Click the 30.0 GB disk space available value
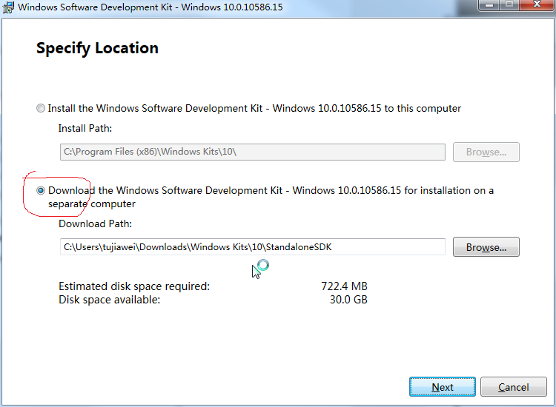The width and height of the screenshot is (556, 407). (348, 300)
